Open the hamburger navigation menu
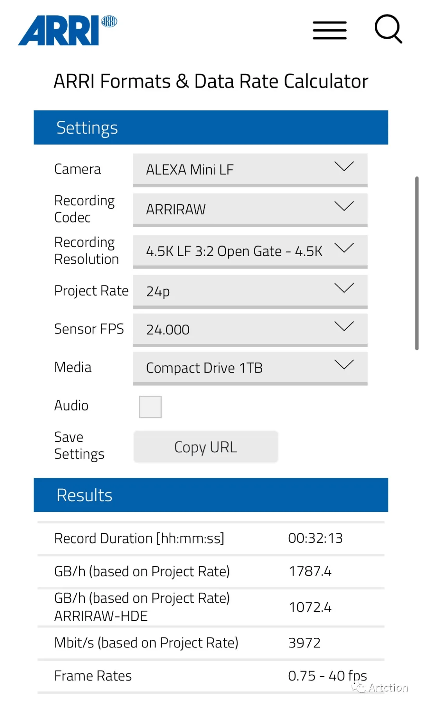The width and height of the screenshot is (422, 705). [329, 30]
